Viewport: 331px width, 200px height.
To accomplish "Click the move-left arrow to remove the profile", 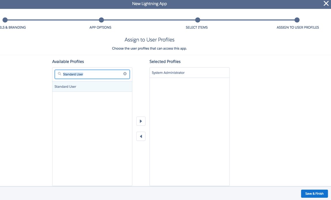I will pyautogui.click(x=141, y=136).
